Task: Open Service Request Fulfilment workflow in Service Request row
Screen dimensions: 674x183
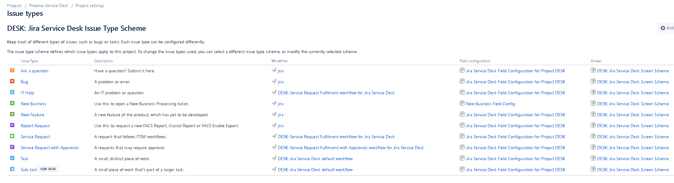Action: click(x=336, y=137)
